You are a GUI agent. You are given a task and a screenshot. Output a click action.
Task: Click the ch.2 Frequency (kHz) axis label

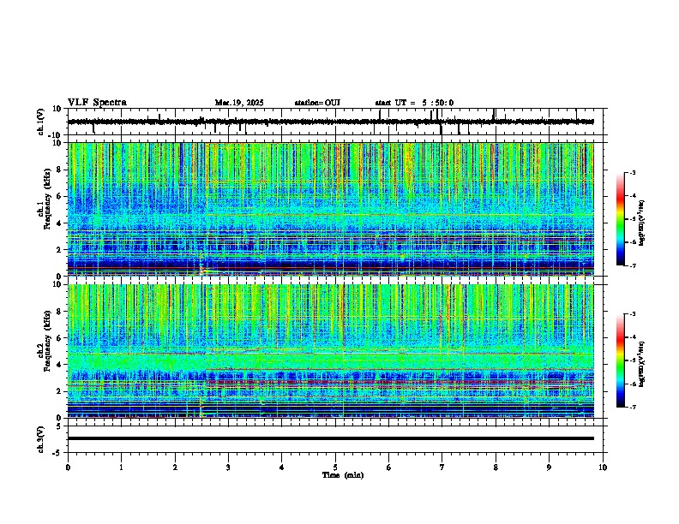click(x=45, y=341)
